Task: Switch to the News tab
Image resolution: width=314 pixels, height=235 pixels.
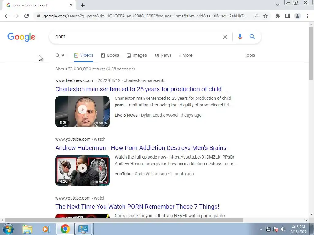Action: [x=163, y=55]
